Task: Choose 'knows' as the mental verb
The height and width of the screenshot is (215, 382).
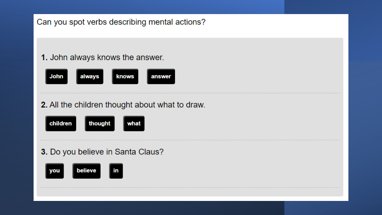Action: [x=125, y=77]
